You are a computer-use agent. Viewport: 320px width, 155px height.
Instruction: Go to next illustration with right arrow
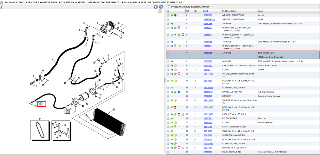click(161, 7)
